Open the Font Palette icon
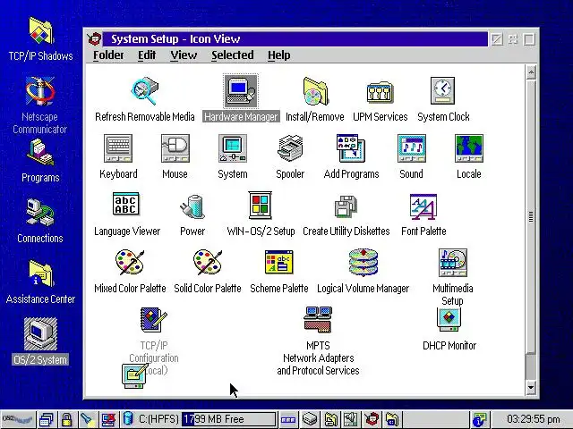The height and width of the screenshot is (429, 573). 423,206
